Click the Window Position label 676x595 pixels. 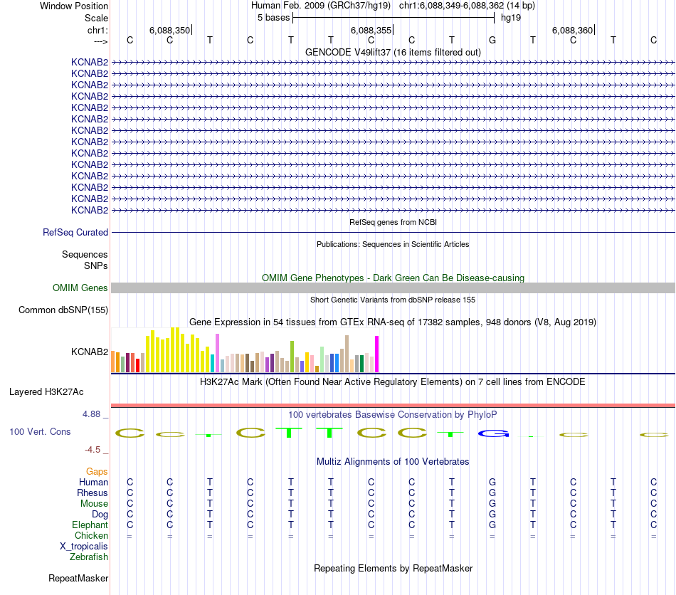pyautogui.click(x=74, y=6)
